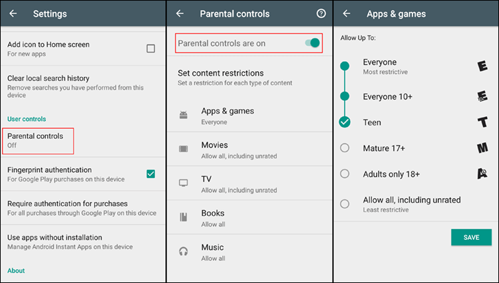
Task: Tap the Most restrictive subtitle
Action: 385,72
